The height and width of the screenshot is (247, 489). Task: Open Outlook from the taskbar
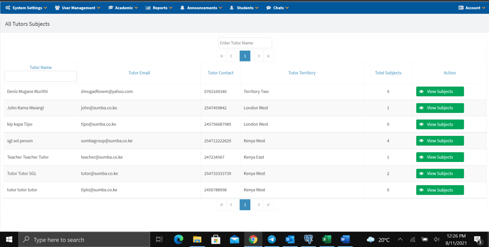pyautogui.click(x=290, y=239)
